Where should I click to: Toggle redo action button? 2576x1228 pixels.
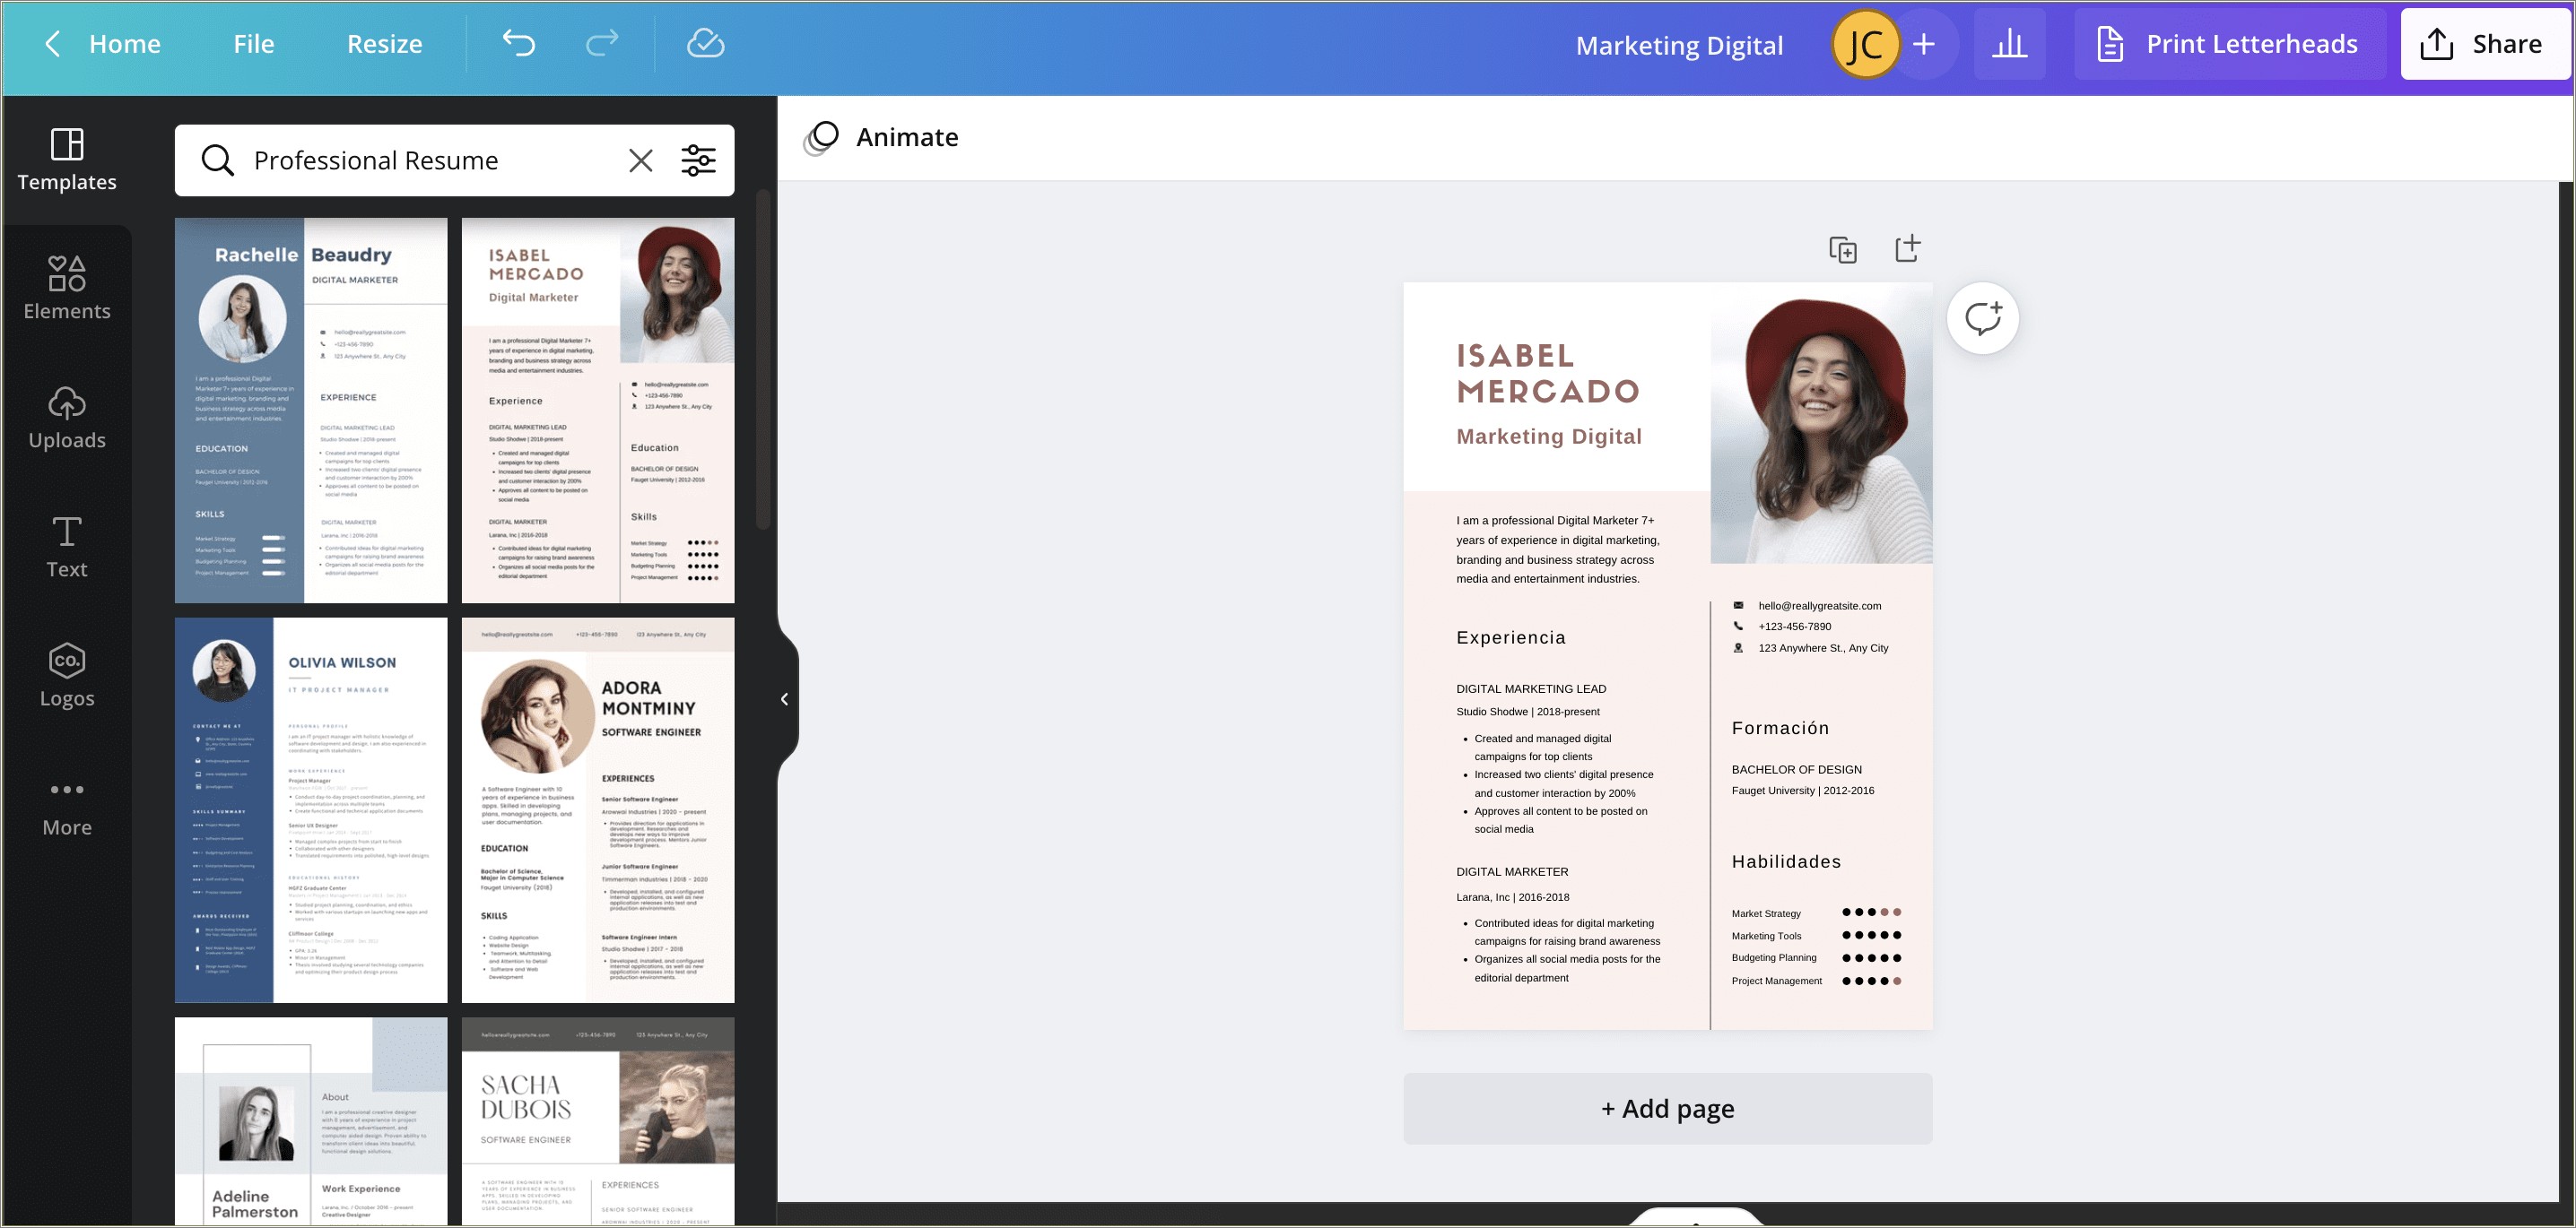[x=601, y=43]
